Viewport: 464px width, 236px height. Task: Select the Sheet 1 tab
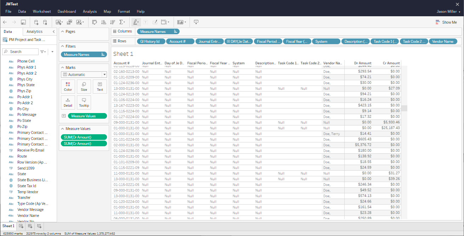[x=9, y=226]
